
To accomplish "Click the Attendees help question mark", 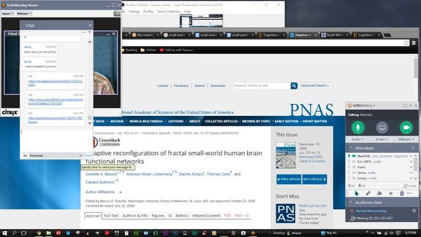I will 412,148.
